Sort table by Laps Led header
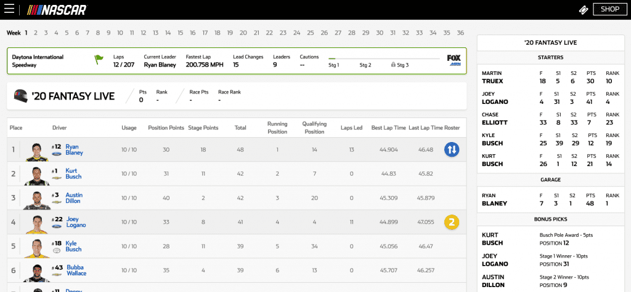This screenshot has width=631, height=292. tap(351, 128)
